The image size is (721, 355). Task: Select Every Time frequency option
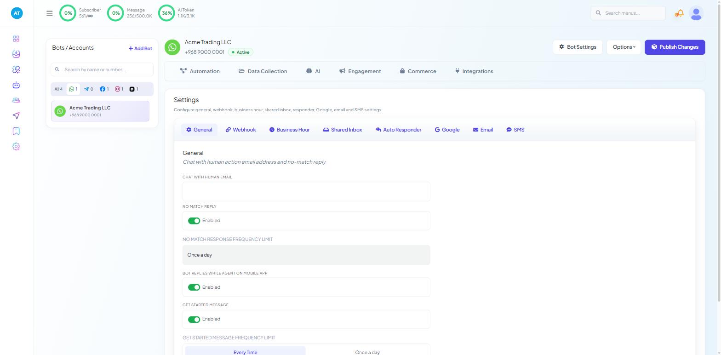coord(245,352)
